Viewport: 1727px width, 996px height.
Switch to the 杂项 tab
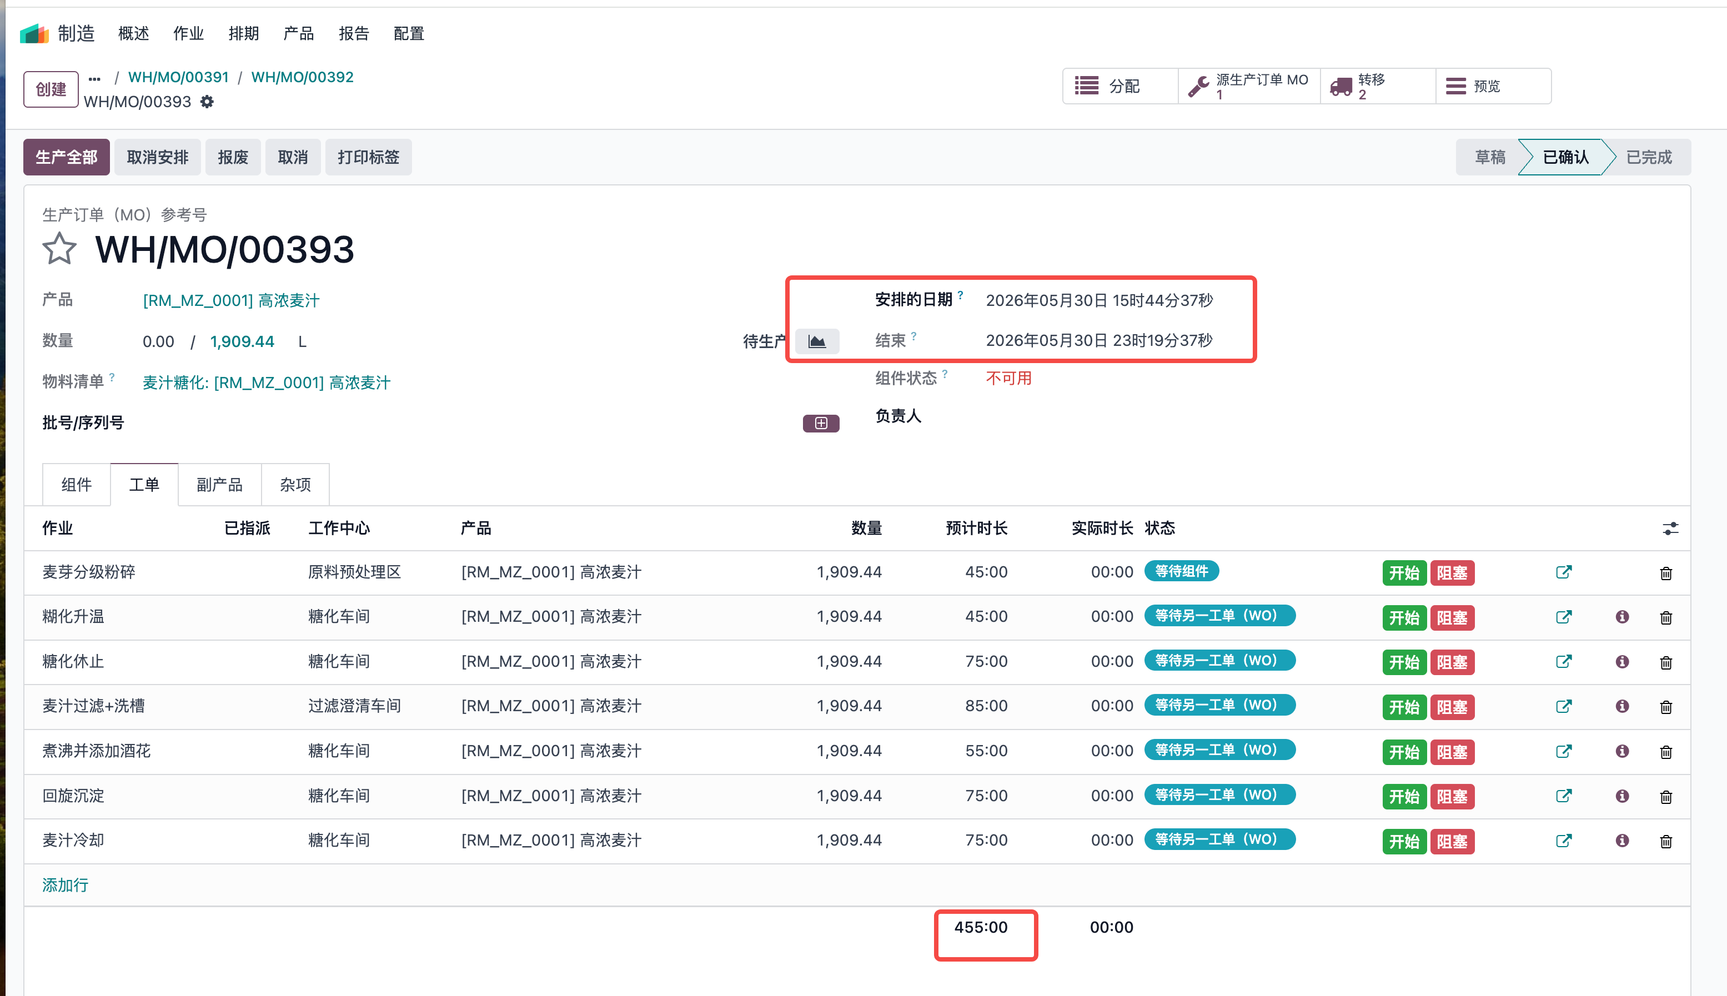tap(295, 485)
